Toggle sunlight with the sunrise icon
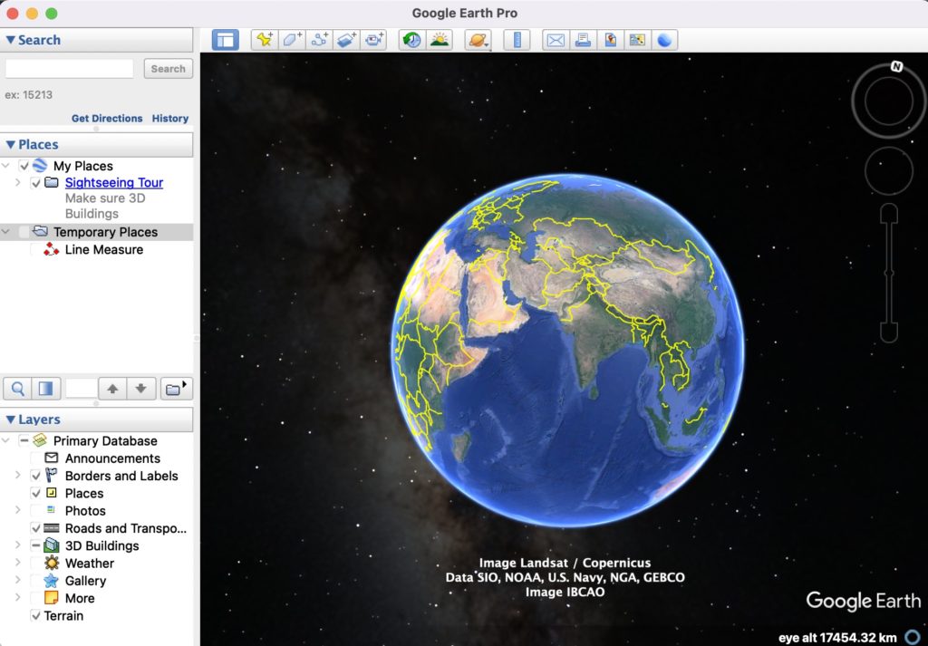This screenshot has width=928, height=646. (x=440, y=39)
